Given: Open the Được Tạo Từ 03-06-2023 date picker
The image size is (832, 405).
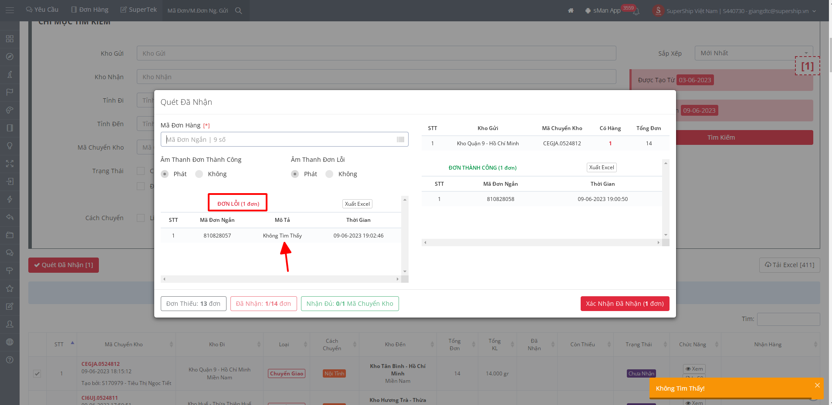Looking at the screenshot, I should pyautogui.click(x=695, y=80).
